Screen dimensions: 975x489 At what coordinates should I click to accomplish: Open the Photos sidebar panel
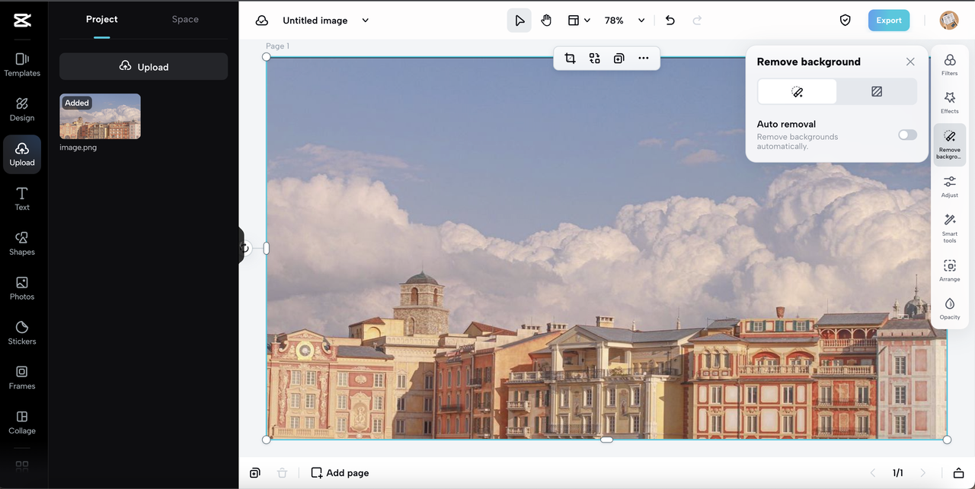pyautogui.click(x=22, y=288)
